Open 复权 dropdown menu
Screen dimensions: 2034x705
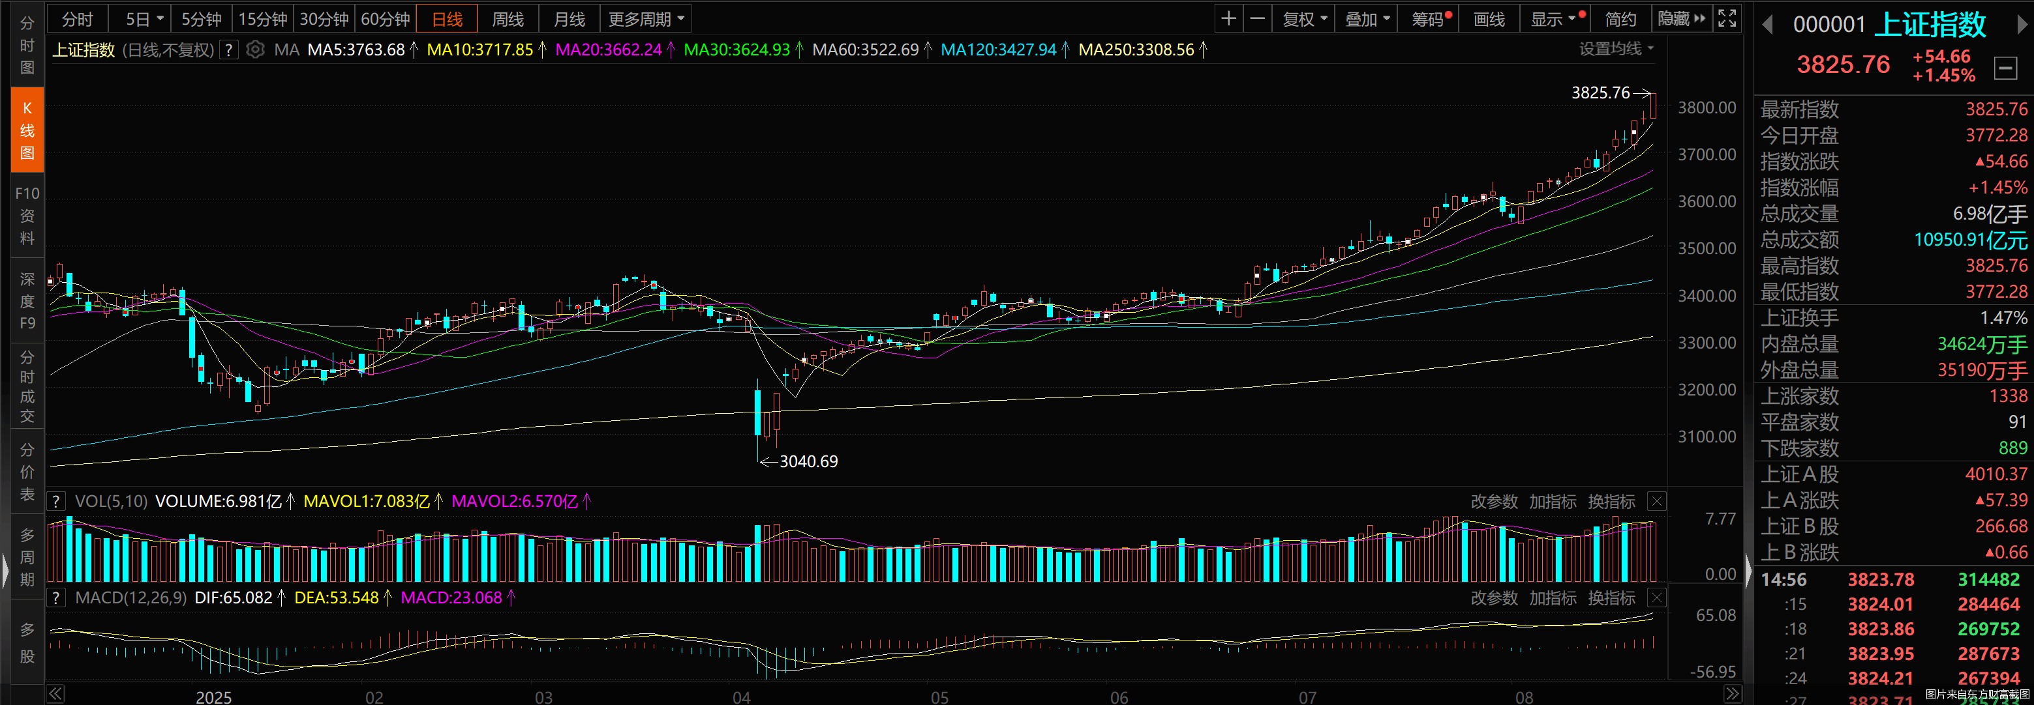(x=1305, y=19)
